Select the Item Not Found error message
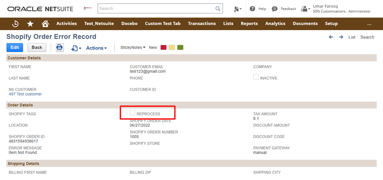The image size is (383, 180). pos(23,153)
